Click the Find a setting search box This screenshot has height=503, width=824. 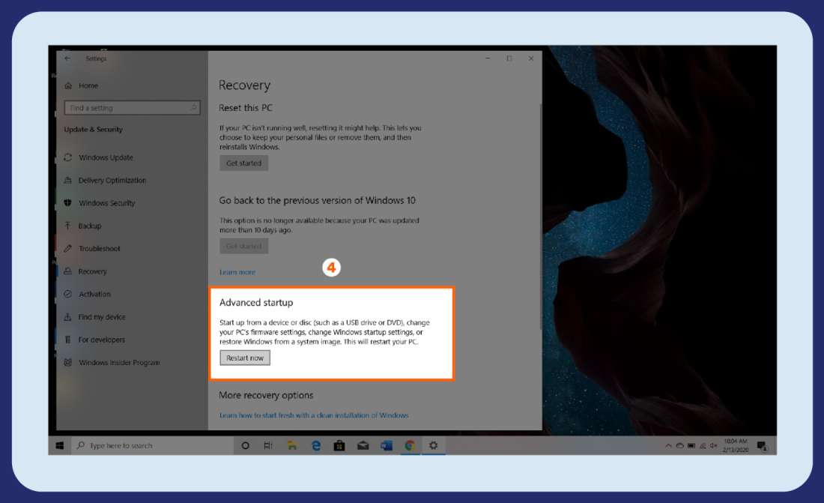(x=133, y=107)
